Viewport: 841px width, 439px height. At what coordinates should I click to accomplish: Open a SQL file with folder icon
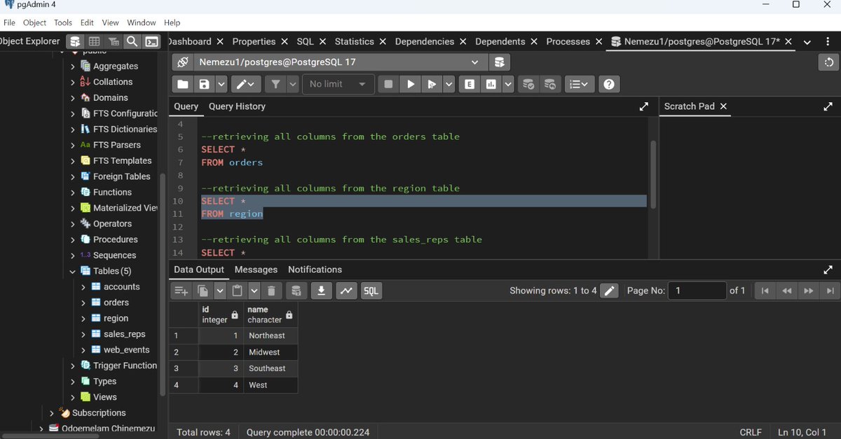tap(183, 84)
